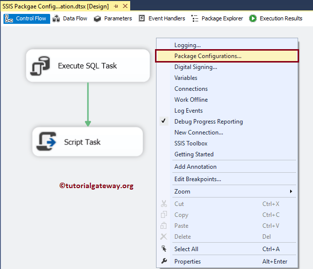The width and height of the screenshot is (313, 269).
Task: Click the Ctrl+C shortcut text
Action: click(x=271, y=215)
